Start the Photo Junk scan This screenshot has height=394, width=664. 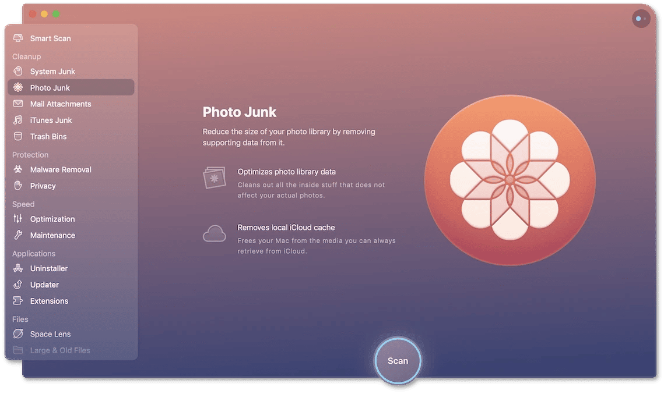398,361
